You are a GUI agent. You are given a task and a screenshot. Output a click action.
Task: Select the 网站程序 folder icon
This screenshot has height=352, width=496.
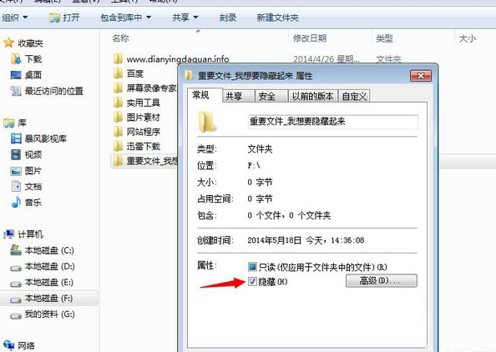[x=118, y=132]
